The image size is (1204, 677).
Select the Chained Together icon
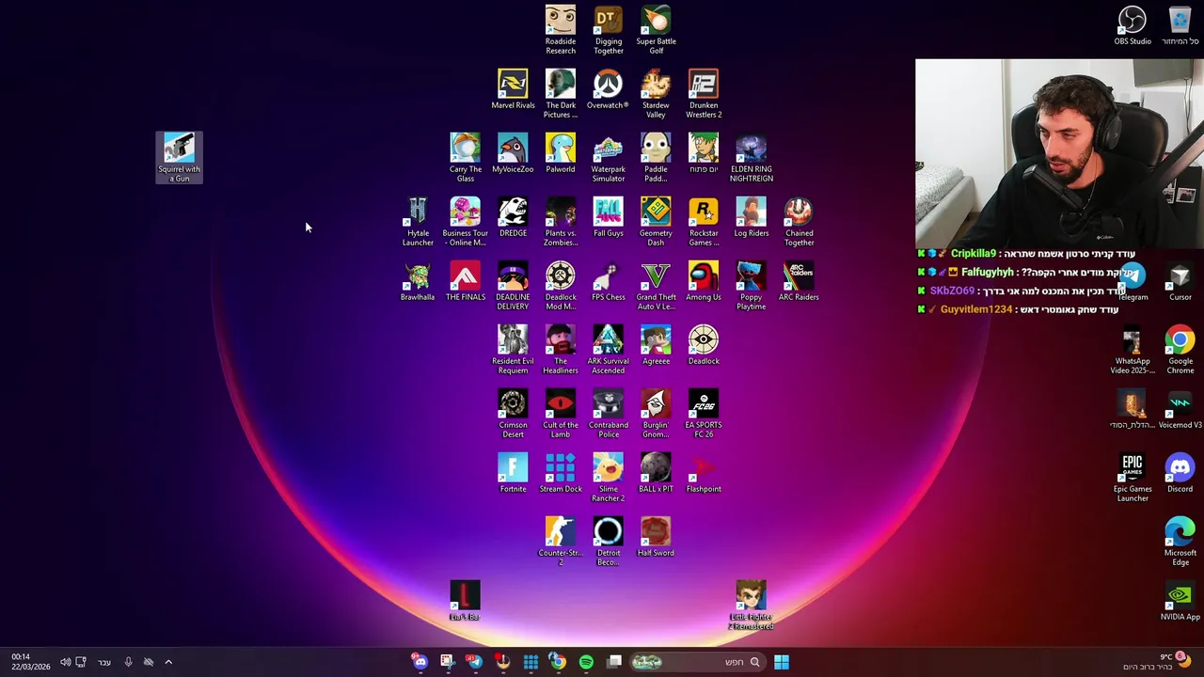point(799,222)
